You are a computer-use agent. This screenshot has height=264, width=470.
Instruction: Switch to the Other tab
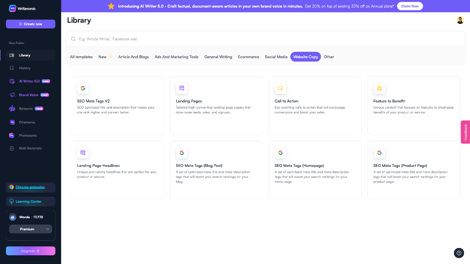(x=329, y=57)
